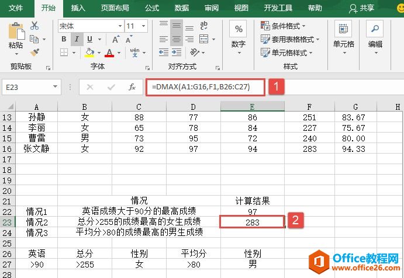404x278 pixels.
Task: Expand the underline style dropdown arrow
Action: point(99,39)
